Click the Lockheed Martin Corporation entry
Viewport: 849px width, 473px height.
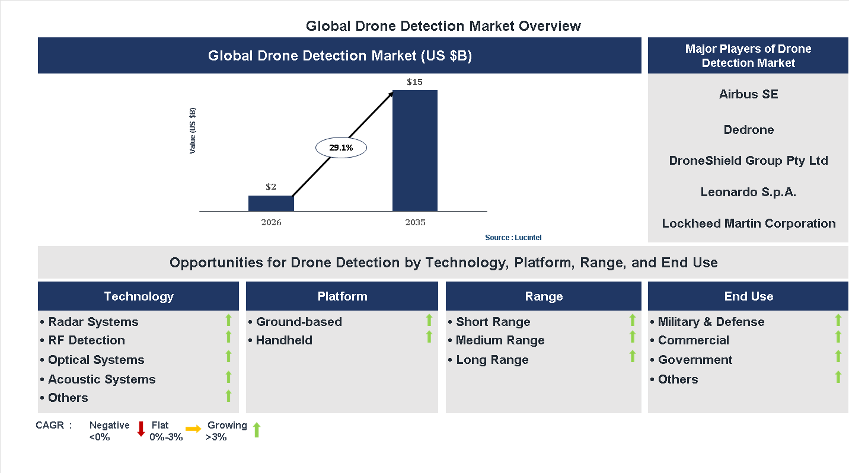(748, 223)
